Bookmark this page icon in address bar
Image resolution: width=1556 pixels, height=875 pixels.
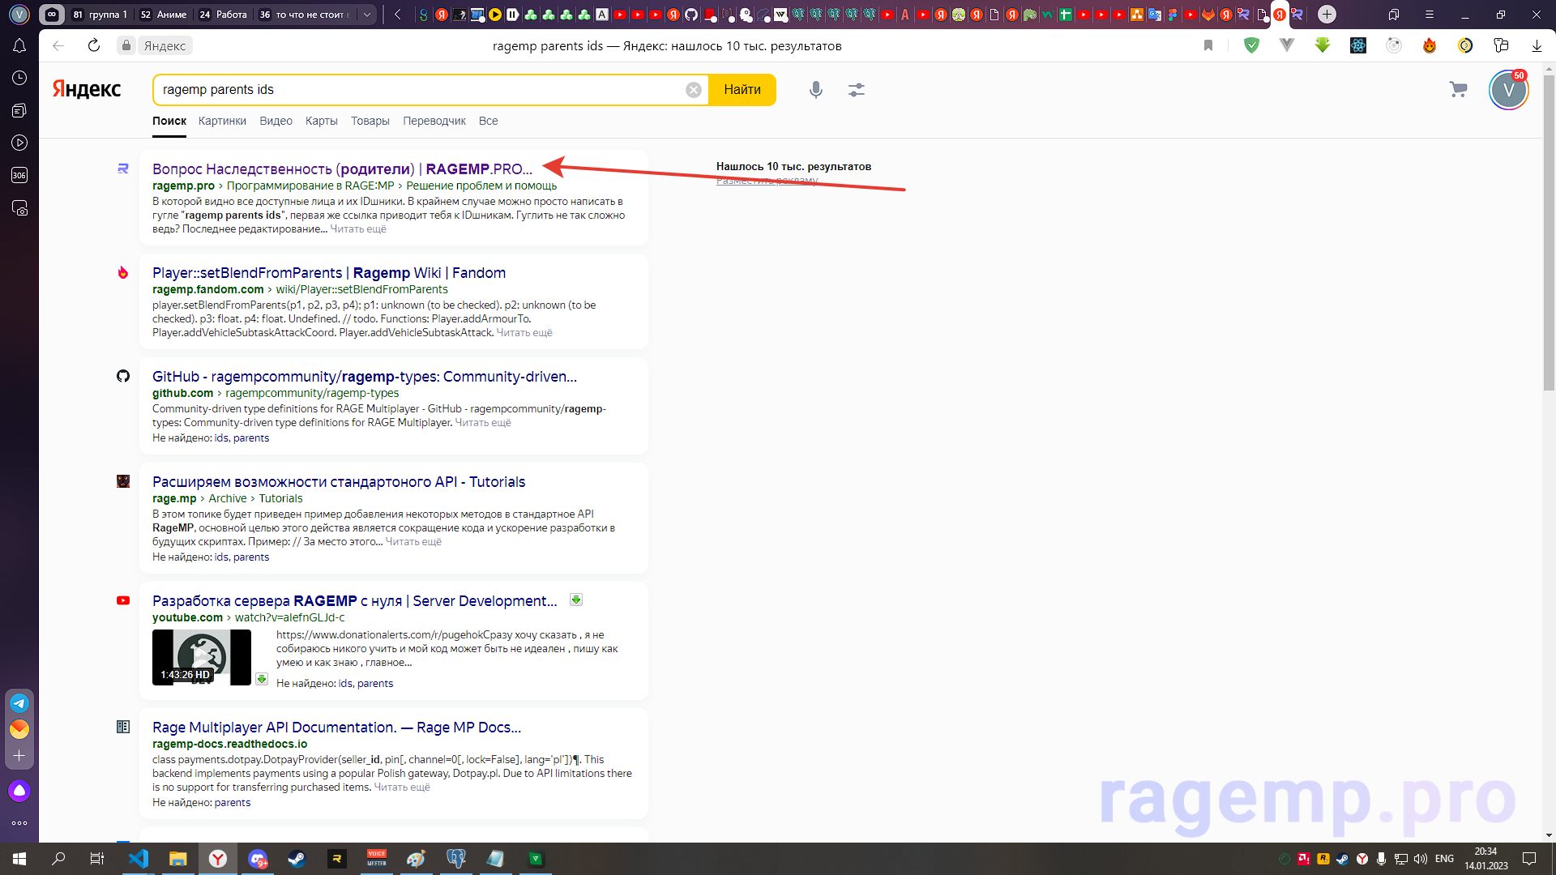click(x=1208, y=46)
